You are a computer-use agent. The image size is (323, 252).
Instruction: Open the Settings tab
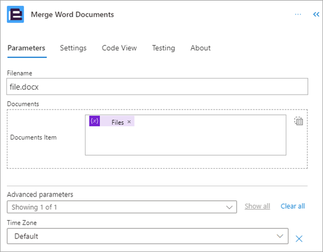(x=73, y=48)
